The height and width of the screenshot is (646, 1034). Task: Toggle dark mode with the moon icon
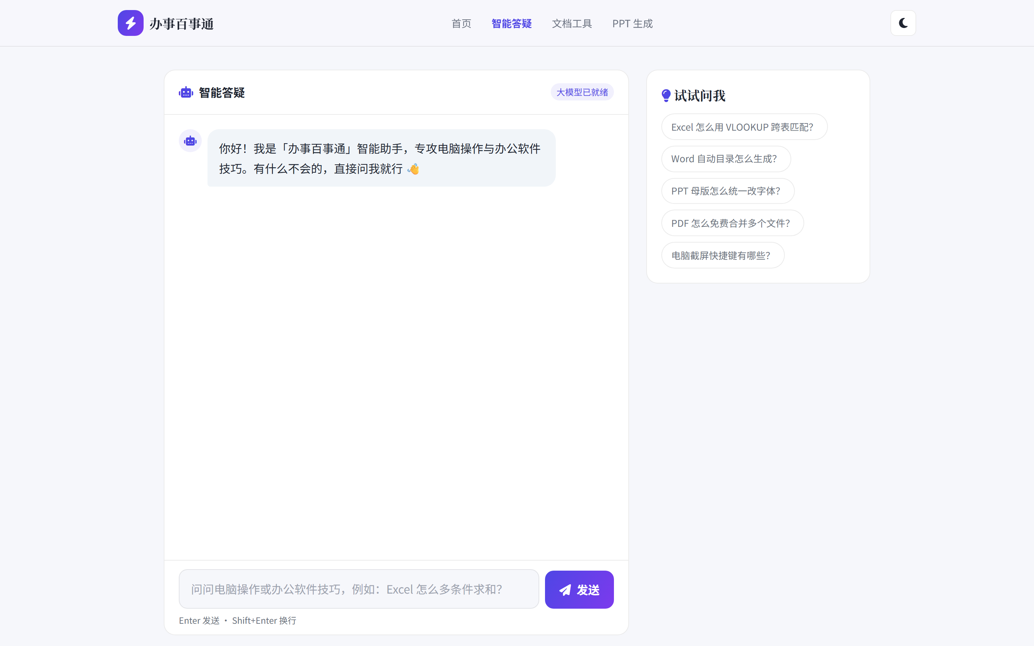(x=903, y=23)
